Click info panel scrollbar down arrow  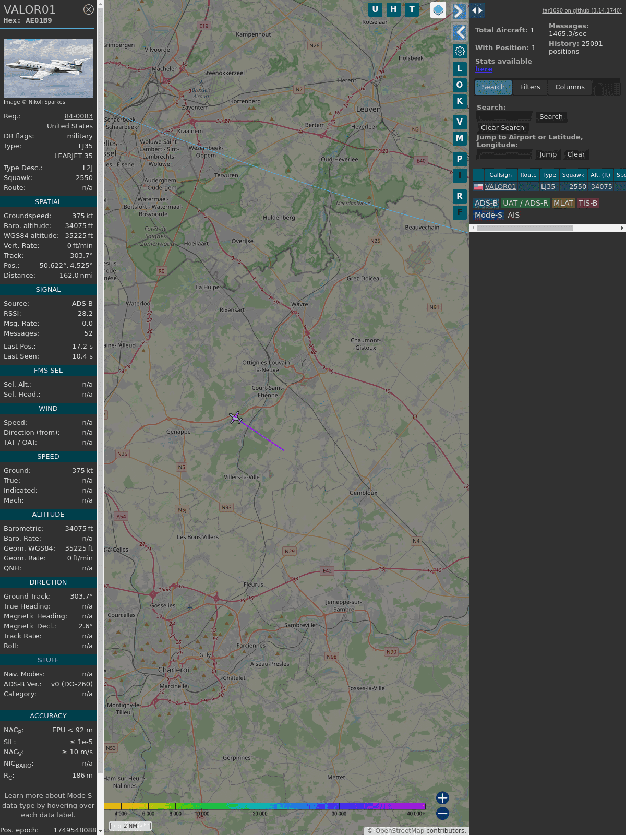[x=100, y=831]
